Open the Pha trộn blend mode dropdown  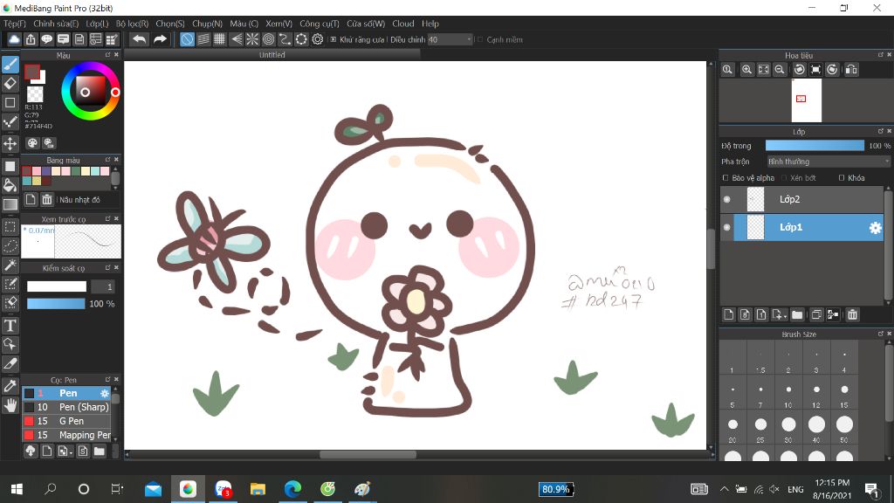[829, 162]
